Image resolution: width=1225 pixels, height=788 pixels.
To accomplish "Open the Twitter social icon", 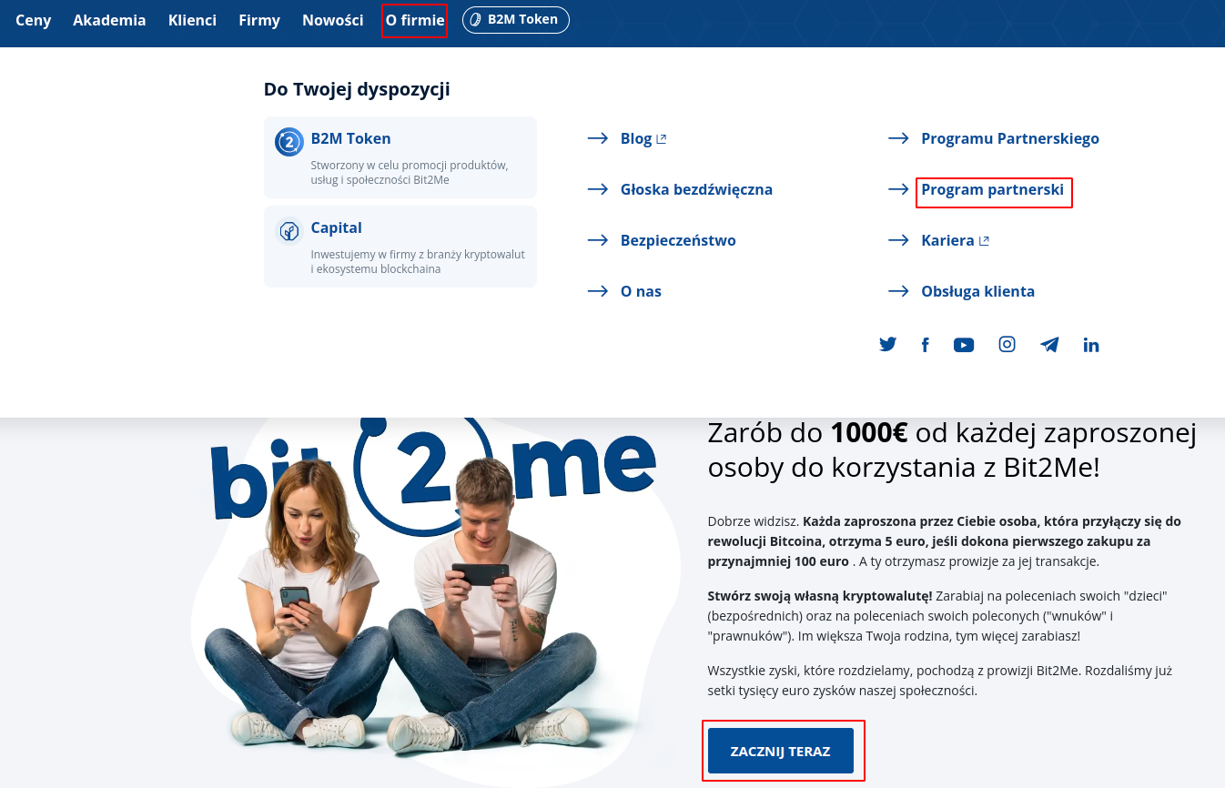I will pyautogui.click(x=887, y=345).
